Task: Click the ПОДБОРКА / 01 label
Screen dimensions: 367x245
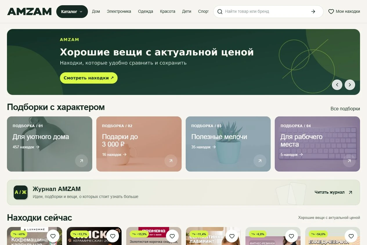Action: [28, 126]
